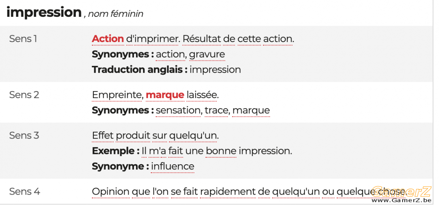The image size is (439, 206).
Task: Click the red 'marque' link in Sens 2
Action: tap(165, 95)
